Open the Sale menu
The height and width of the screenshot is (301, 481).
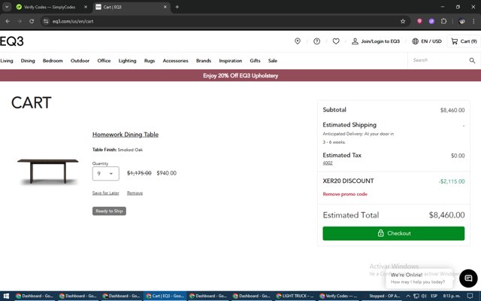(273, 61)
